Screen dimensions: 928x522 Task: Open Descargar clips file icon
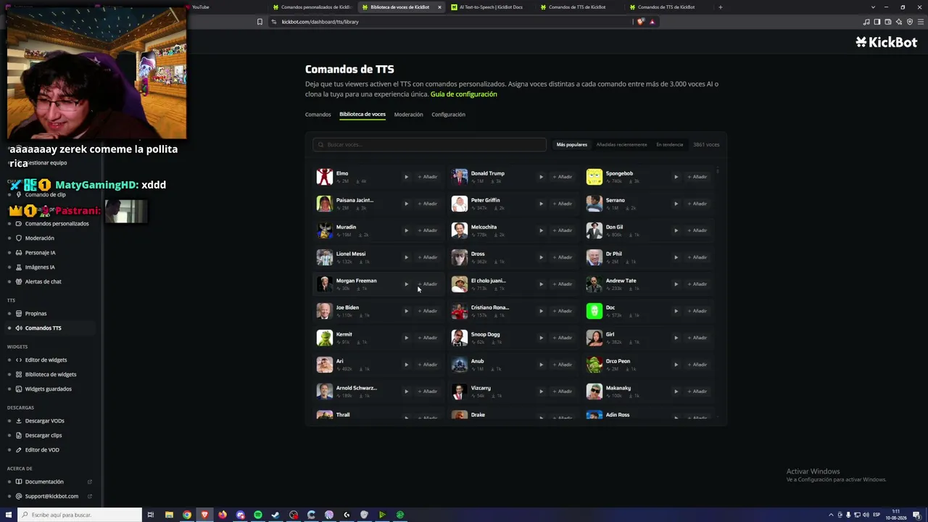(x=20, y=435)
